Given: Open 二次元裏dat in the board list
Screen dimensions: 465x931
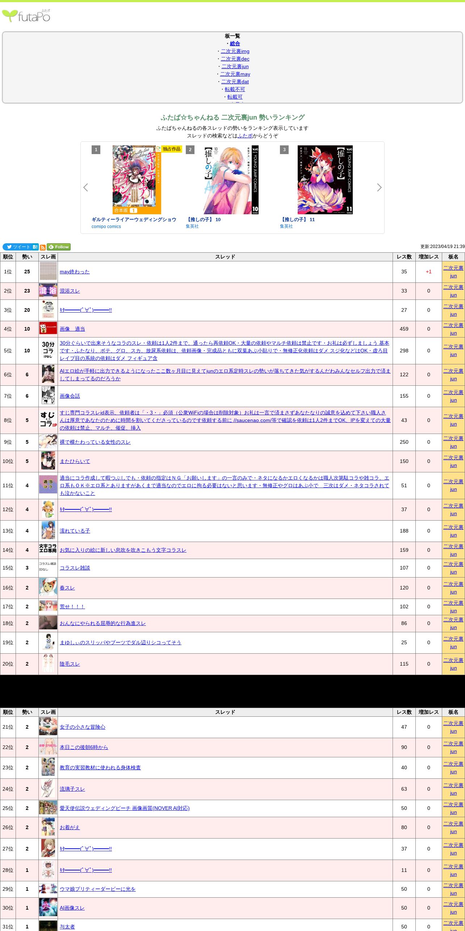Looking at the screenshot, I should tap(235, 82).
